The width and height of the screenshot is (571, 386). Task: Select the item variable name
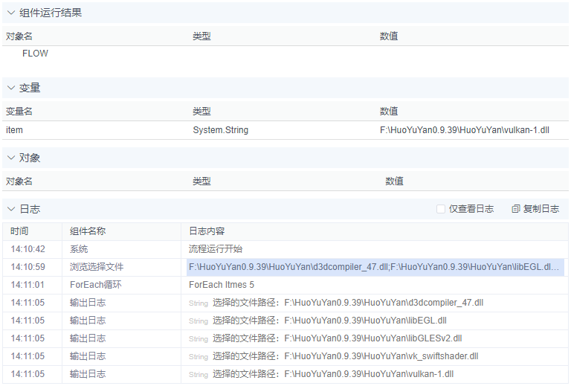pyautogui.click(x=14, y=130)
